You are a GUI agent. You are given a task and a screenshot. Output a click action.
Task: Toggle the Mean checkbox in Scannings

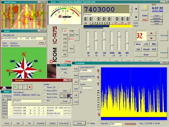(x=88, y=123)
